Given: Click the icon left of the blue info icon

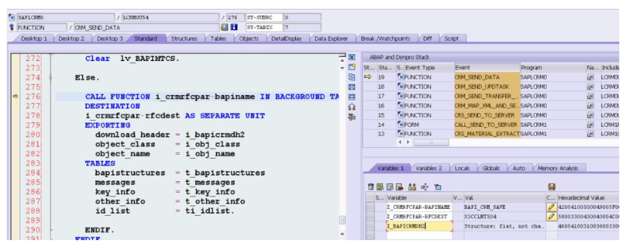Looking at the screenshot, I should (x=225, y=27).
